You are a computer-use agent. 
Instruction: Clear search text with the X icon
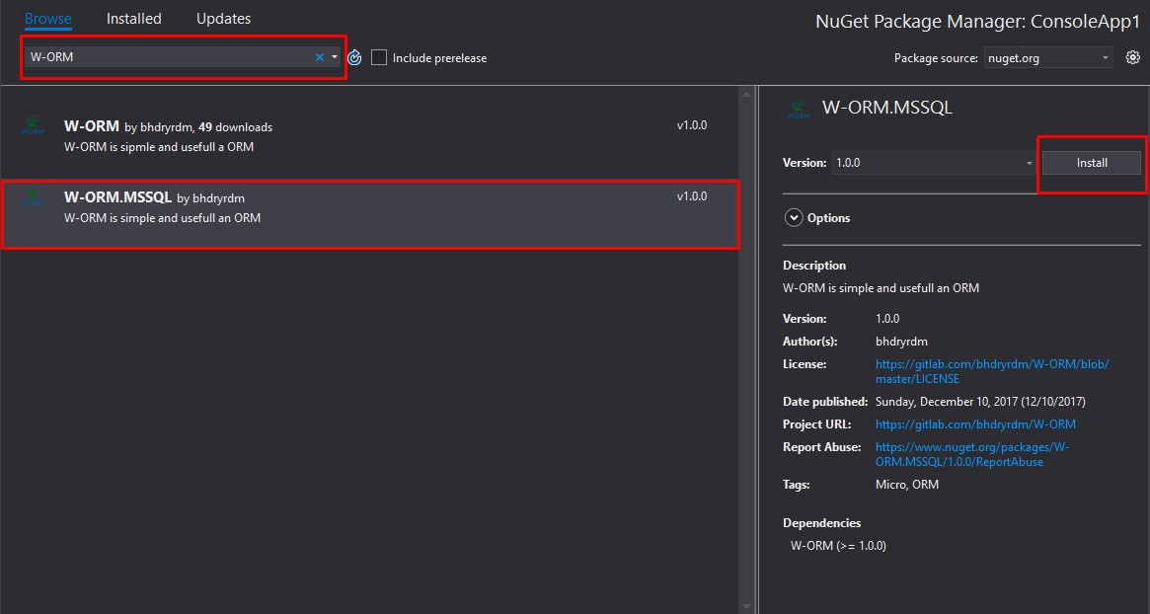pos(319,57)
